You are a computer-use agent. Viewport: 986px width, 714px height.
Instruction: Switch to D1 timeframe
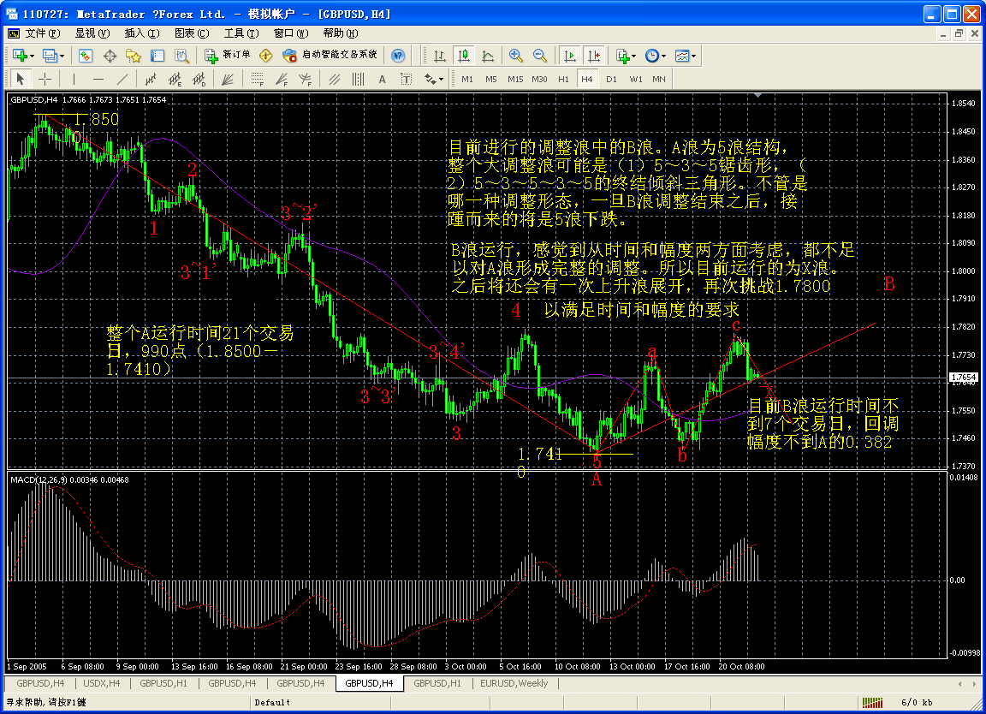point(611,80)
